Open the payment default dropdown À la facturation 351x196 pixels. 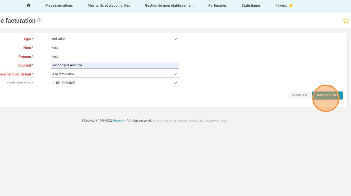115,74
